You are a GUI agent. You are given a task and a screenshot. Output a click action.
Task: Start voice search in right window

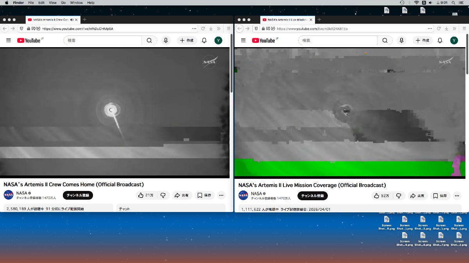[x=401, y=41]
